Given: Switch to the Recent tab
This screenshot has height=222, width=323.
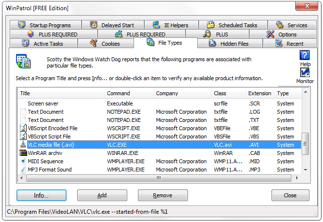Looking at the screenshot, I should 289,43.
